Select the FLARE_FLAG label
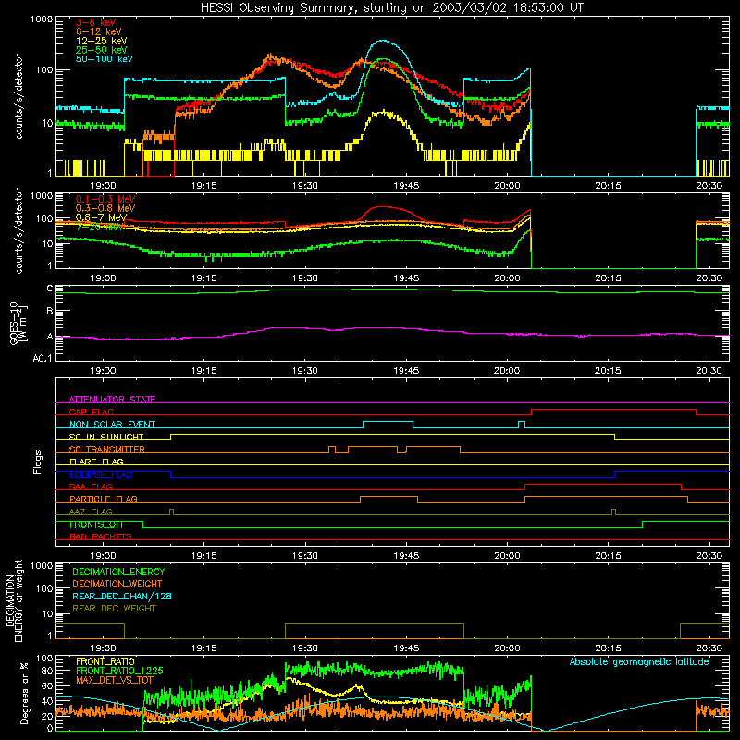Image resolution: width=740 pixels, height=740 pixels. [96, 462]
